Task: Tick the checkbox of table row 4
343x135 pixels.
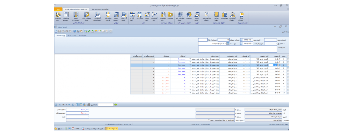Action: pyautogui.click(x=288, y=68)
